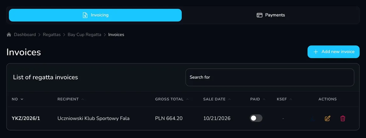Sort by Recipient column arrow

82,99
